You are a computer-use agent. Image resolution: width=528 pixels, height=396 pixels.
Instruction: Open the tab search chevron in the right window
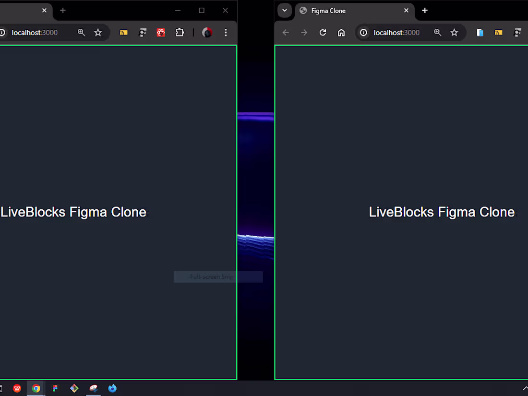[284, 11]
